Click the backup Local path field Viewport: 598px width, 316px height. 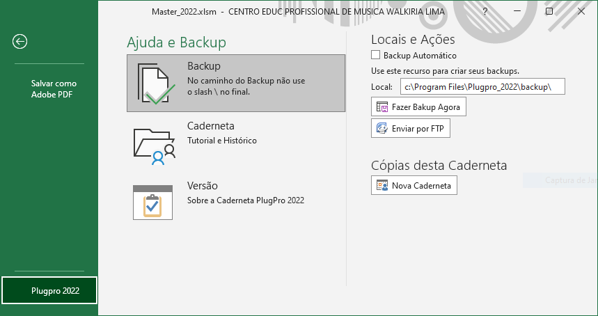point(482,86)
